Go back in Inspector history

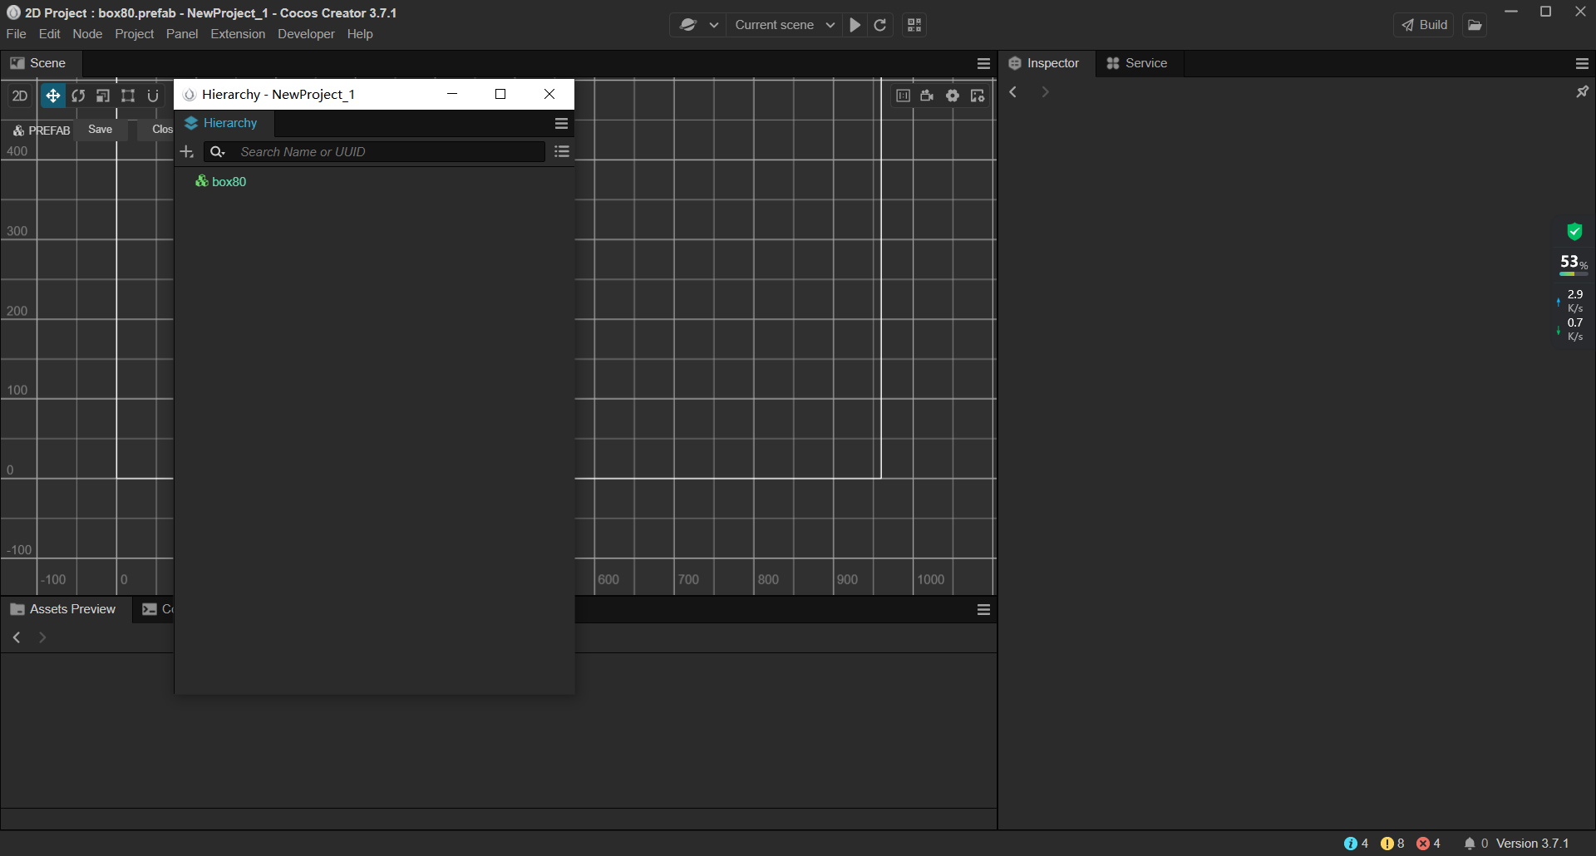1013,92
